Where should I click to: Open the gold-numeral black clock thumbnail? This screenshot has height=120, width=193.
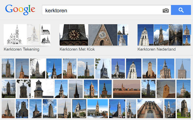(74, 35)
